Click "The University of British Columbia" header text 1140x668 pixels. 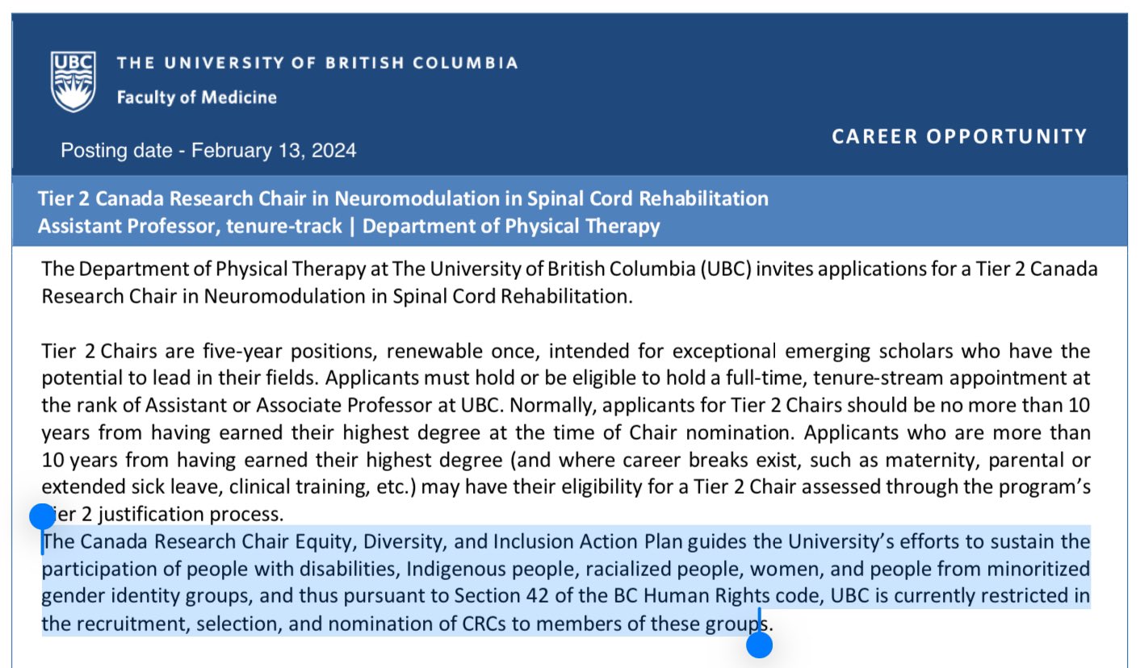tap(317, 63)
